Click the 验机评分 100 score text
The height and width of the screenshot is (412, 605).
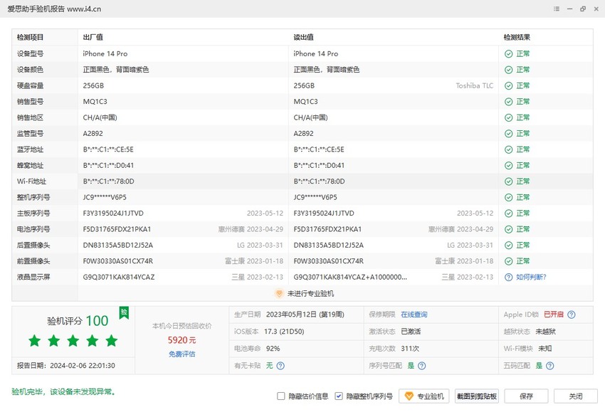(x=78, y=321)
